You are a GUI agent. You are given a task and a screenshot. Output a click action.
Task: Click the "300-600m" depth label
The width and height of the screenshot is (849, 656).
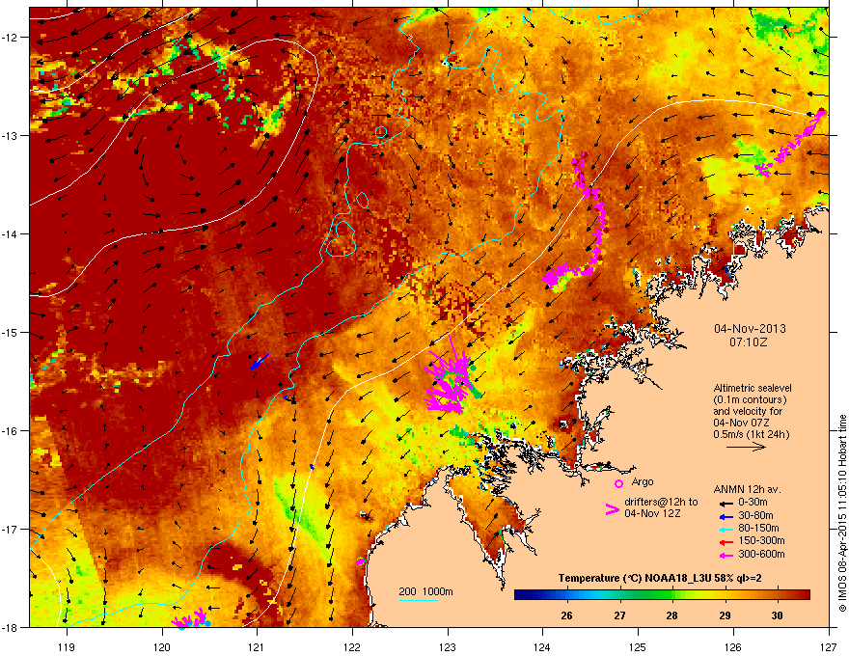[x=761, y=555]
